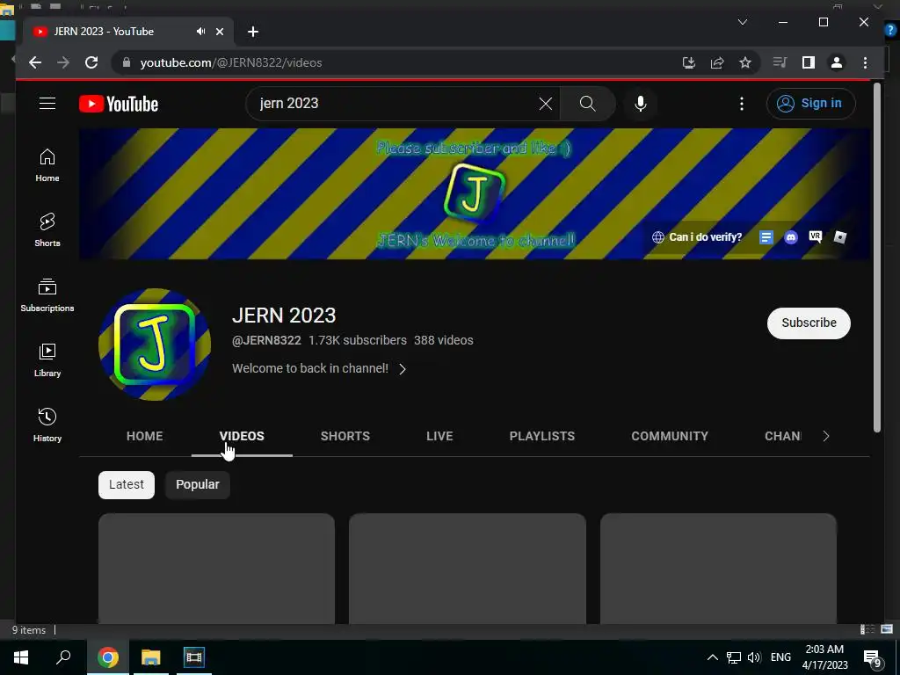The width and height of the screenshot is (900, 675).
Task: Click the address bar URL
Action: (x=231, y=62)
